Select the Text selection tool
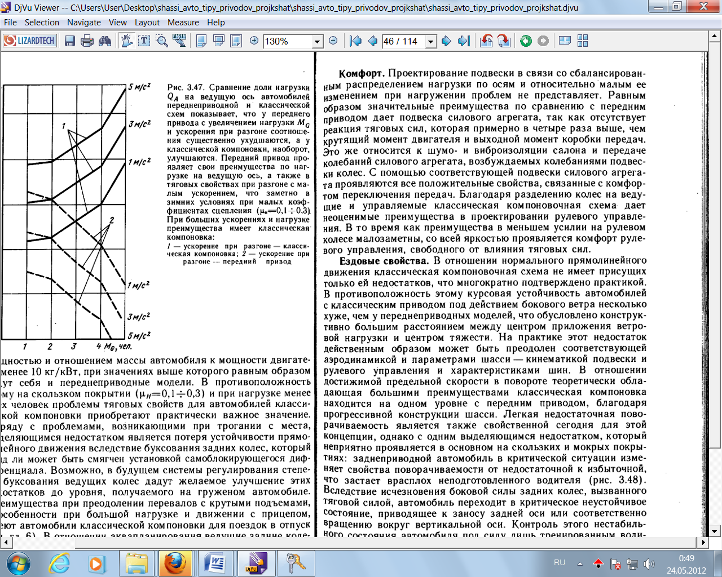722x577 pixels. pos(144,41)
